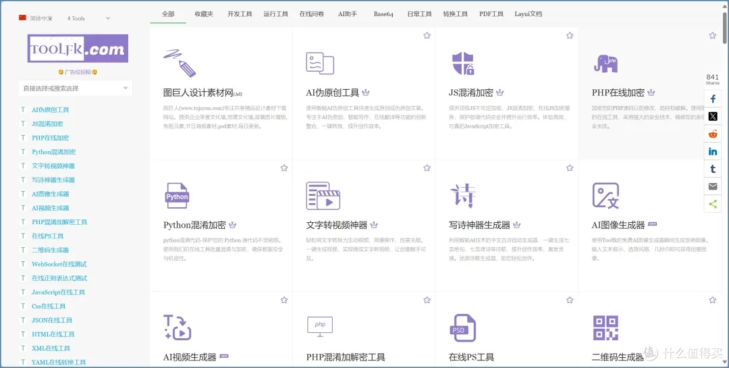The image size is (729, 368).
Task: Favorite the JS混淆加密 card star
Action: click(570, 35)
